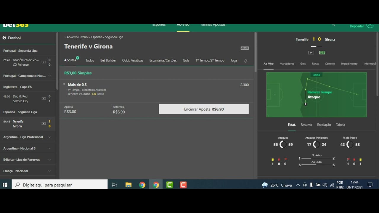Select the Mais de 0.5 bet selection

click(x=77, y=85)
